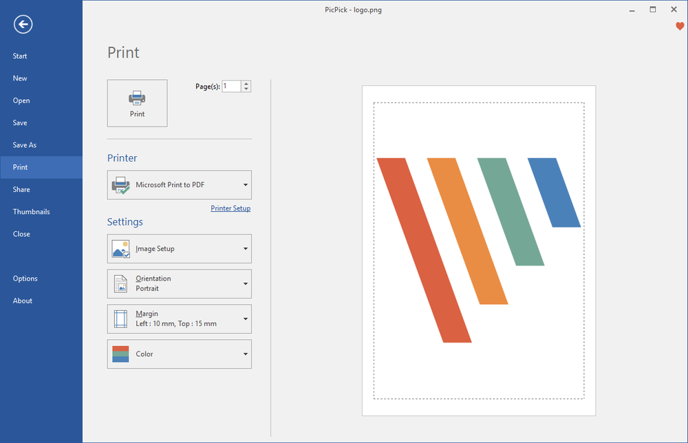Image resolution: width=688 pixels, height=443 pixels.
Task: Click the Color setting icon
Action: [x=120, y=354]
